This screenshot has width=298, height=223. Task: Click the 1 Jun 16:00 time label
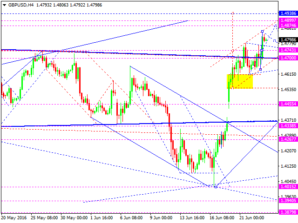pos(102,218)
